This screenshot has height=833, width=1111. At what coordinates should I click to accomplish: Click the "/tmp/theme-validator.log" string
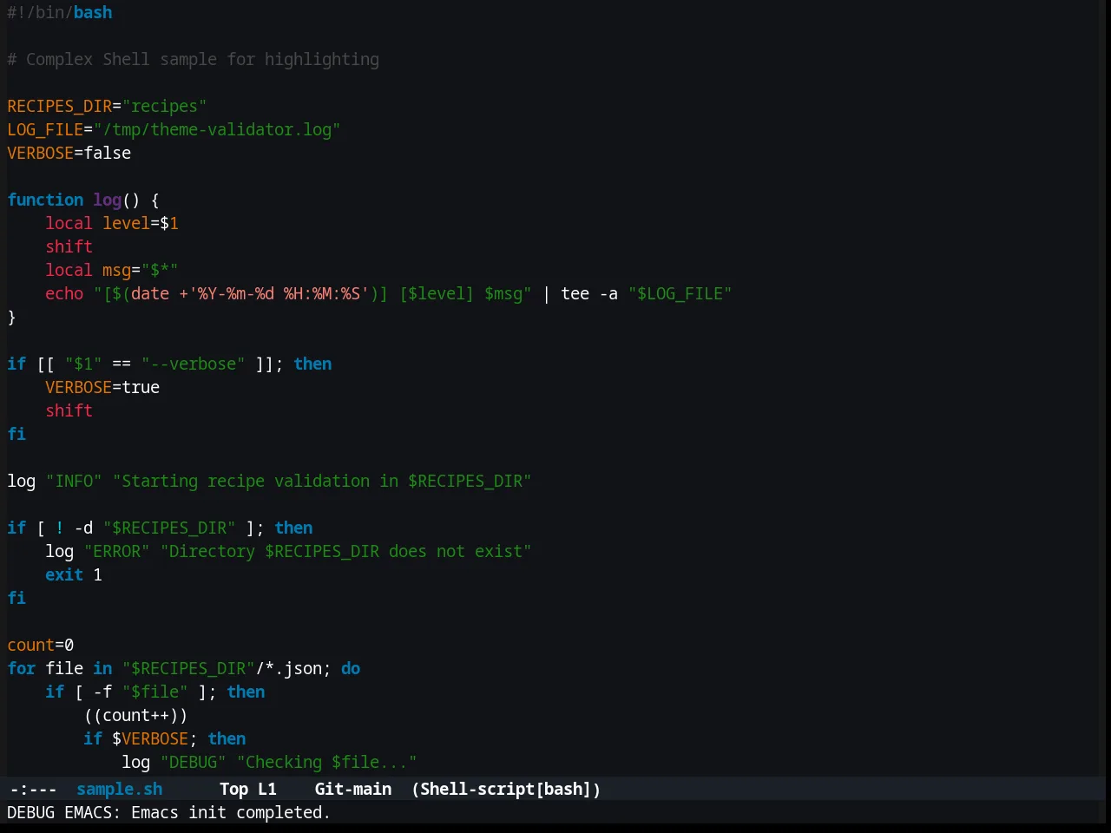(x=217, y=129)
